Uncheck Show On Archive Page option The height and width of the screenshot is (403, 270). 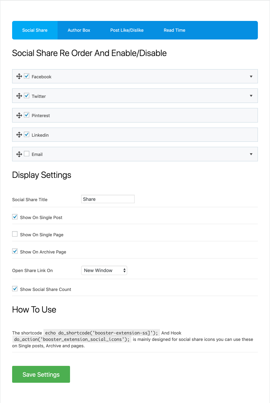click(15, 251)
